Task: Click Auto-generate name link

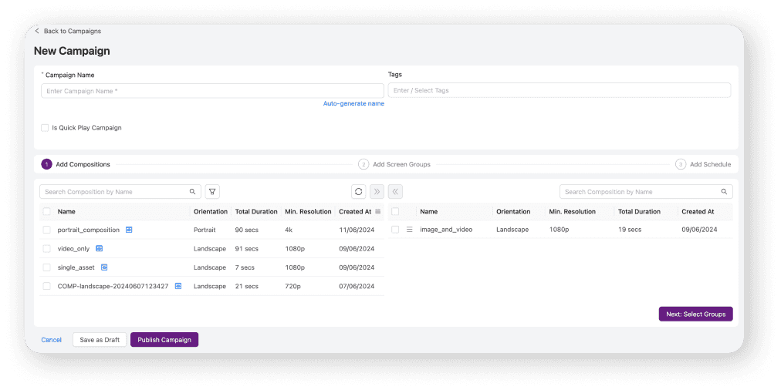Action: coord(353,103)
